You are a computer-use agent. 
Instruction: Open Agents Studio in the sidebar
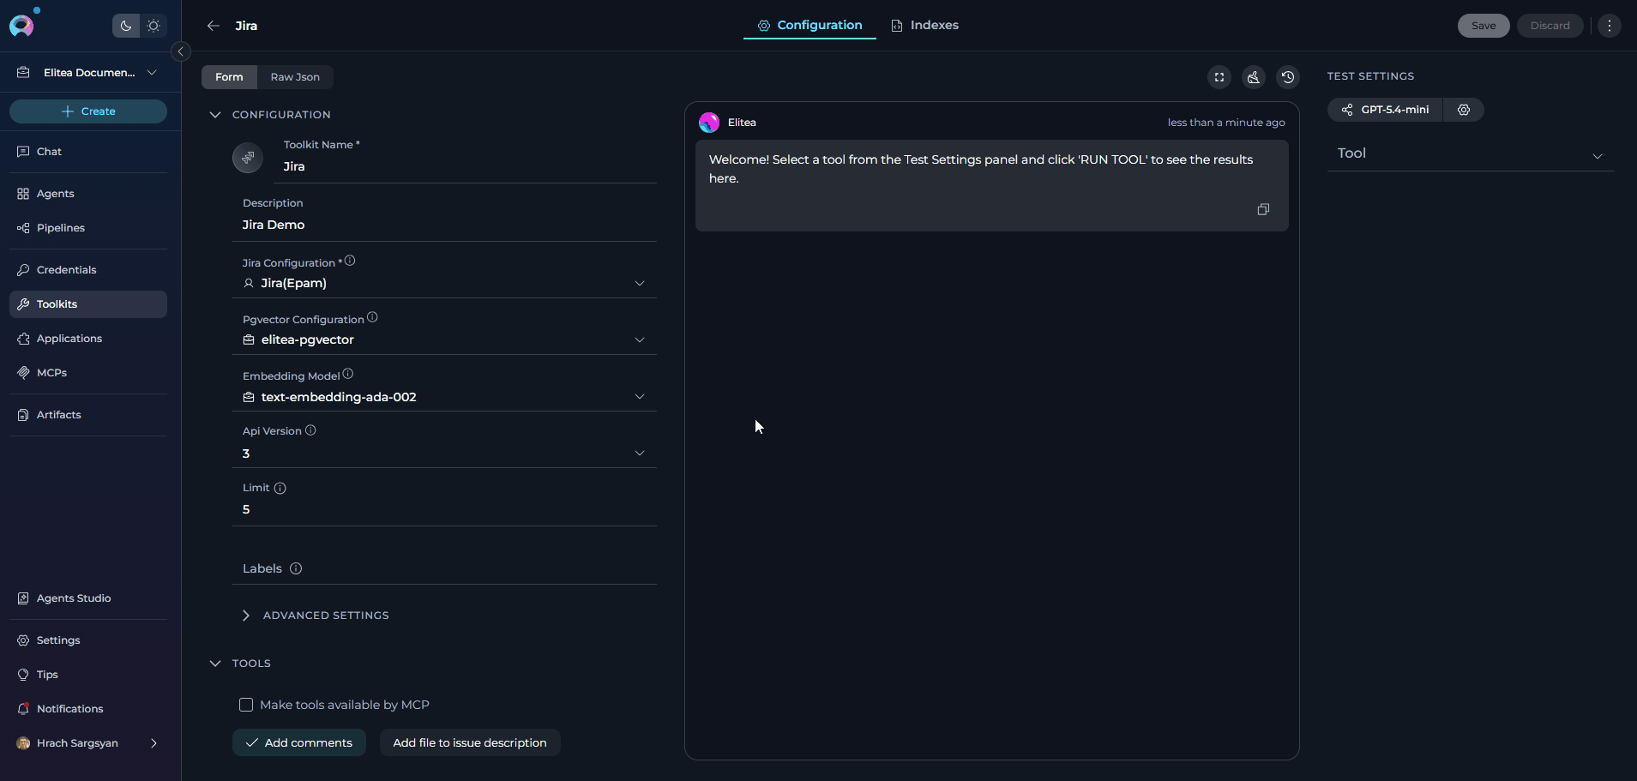[88, 598]
